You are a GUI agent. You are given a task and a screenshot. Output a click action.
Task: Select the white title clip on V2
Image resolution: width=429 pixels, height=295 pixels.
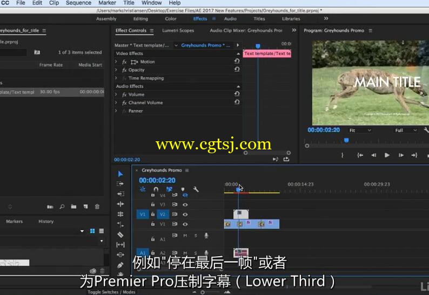click(241, 214)
